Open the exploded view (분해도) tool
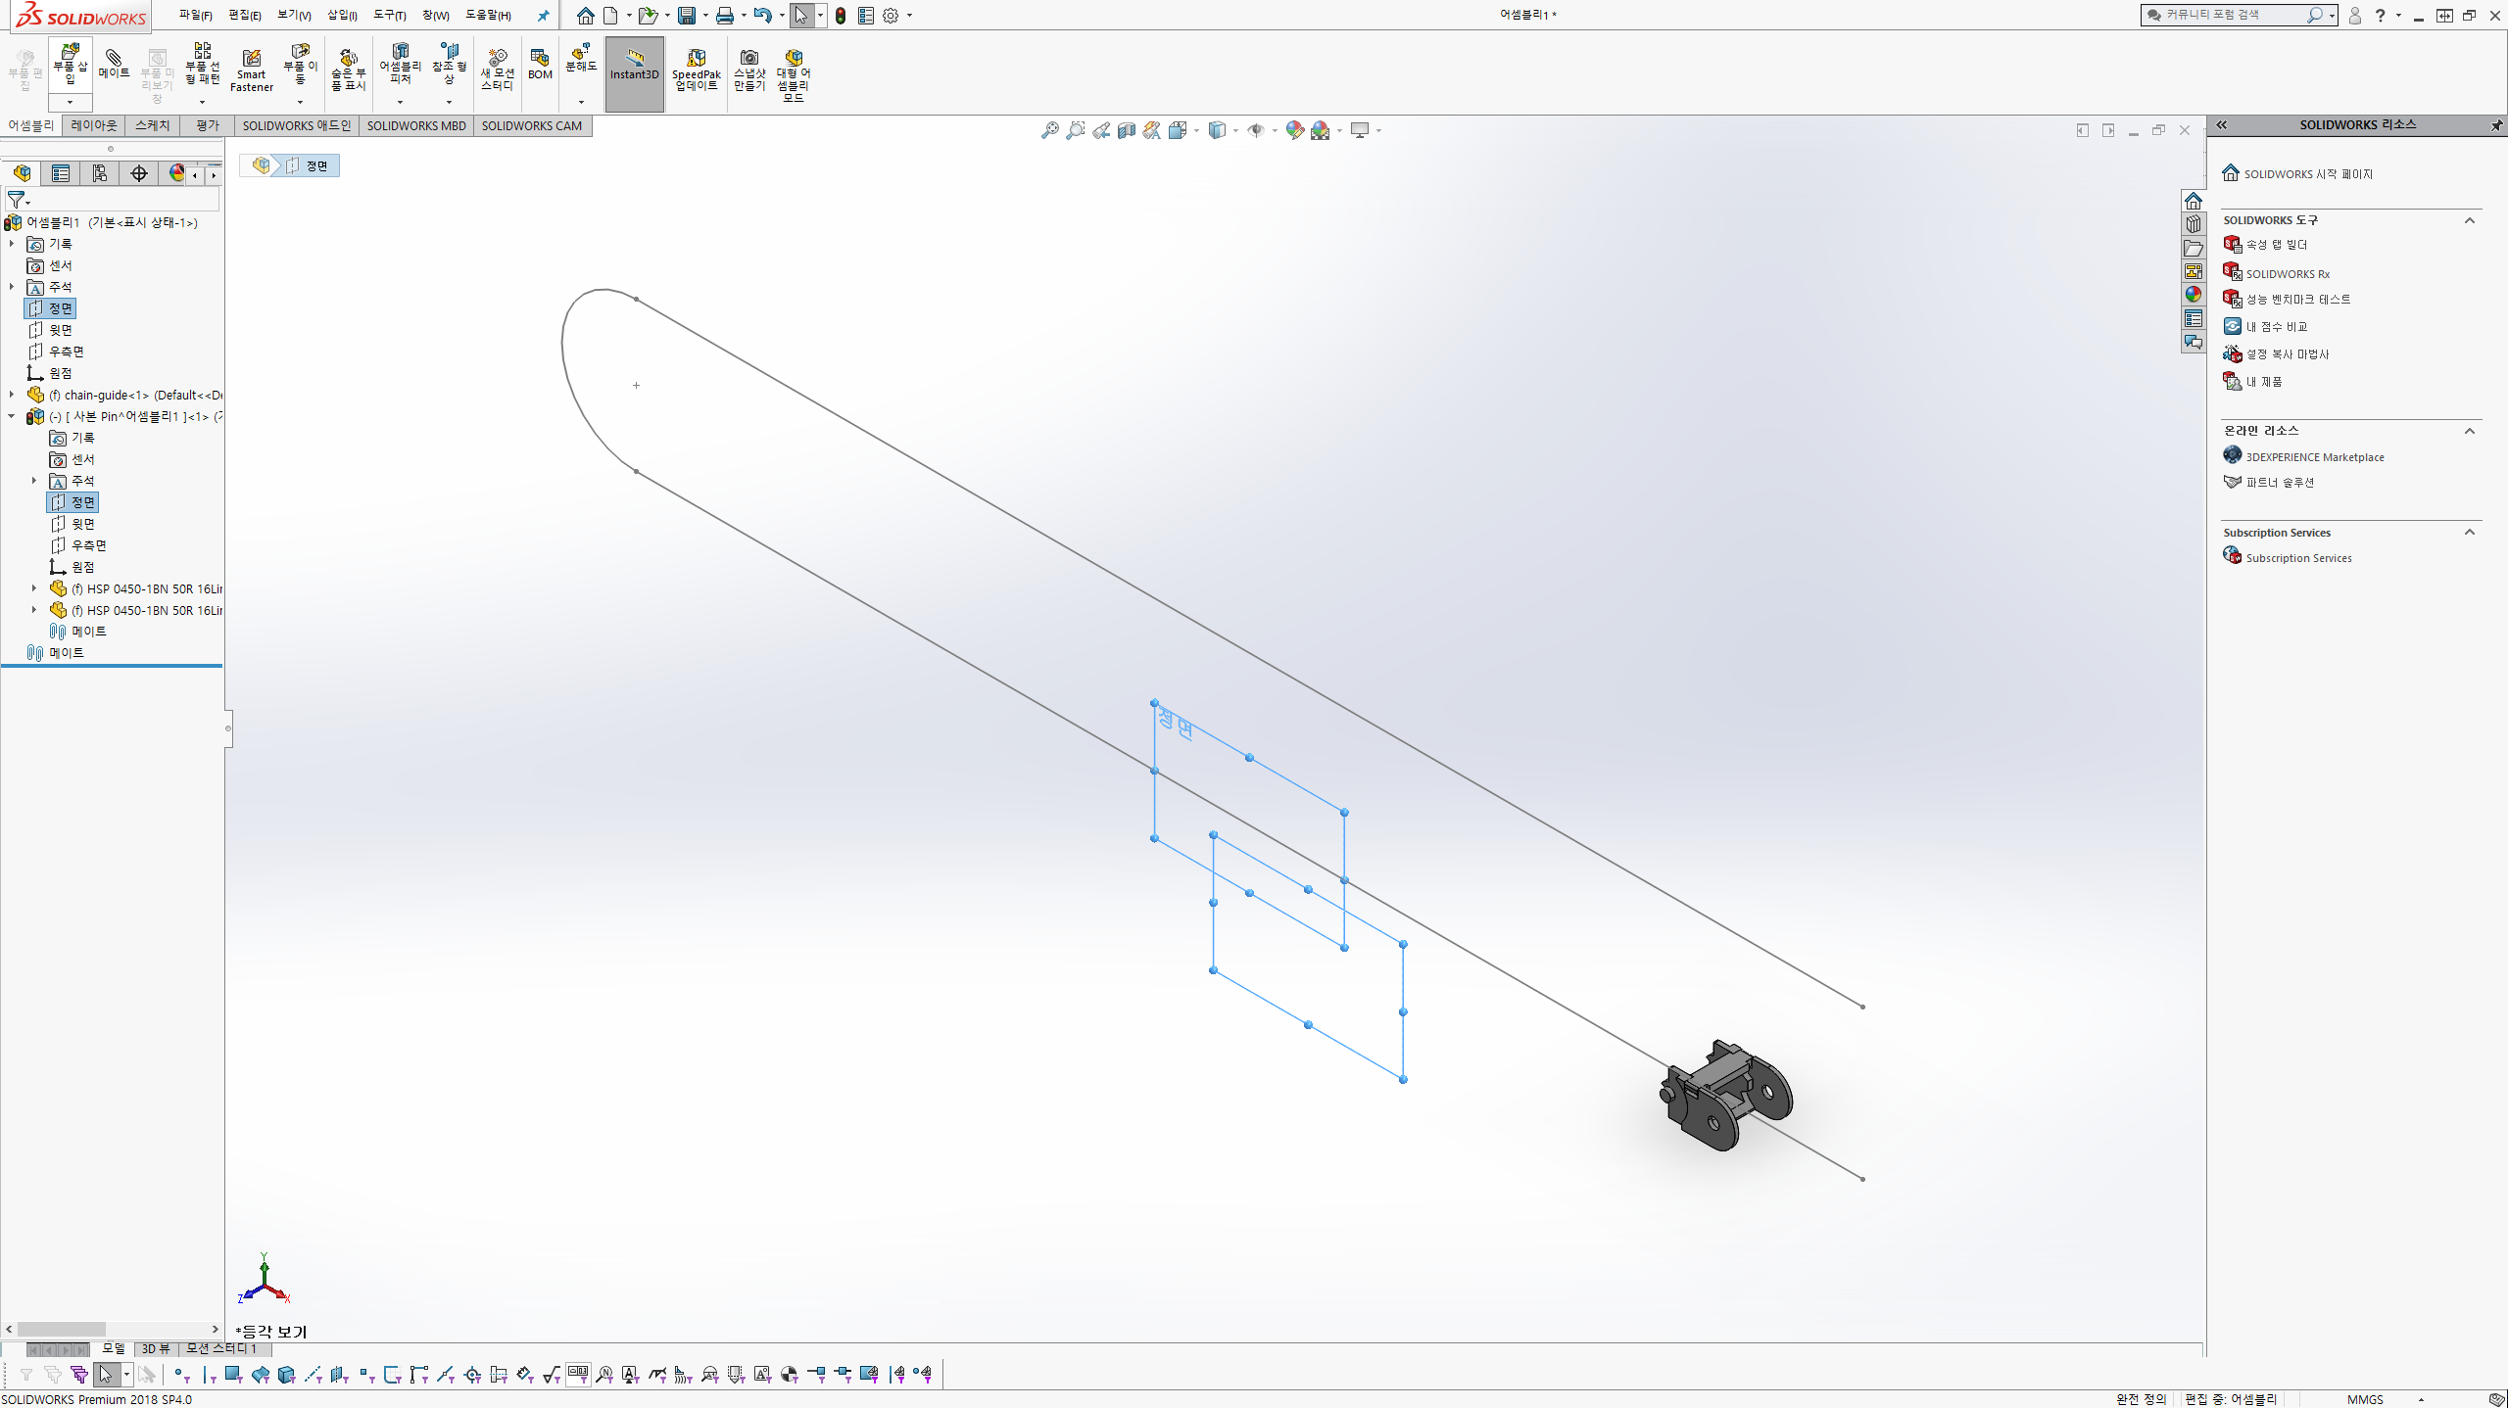Image resolution: width=2508 pixels, height=1408 pixels. click(x=580, y=59)
